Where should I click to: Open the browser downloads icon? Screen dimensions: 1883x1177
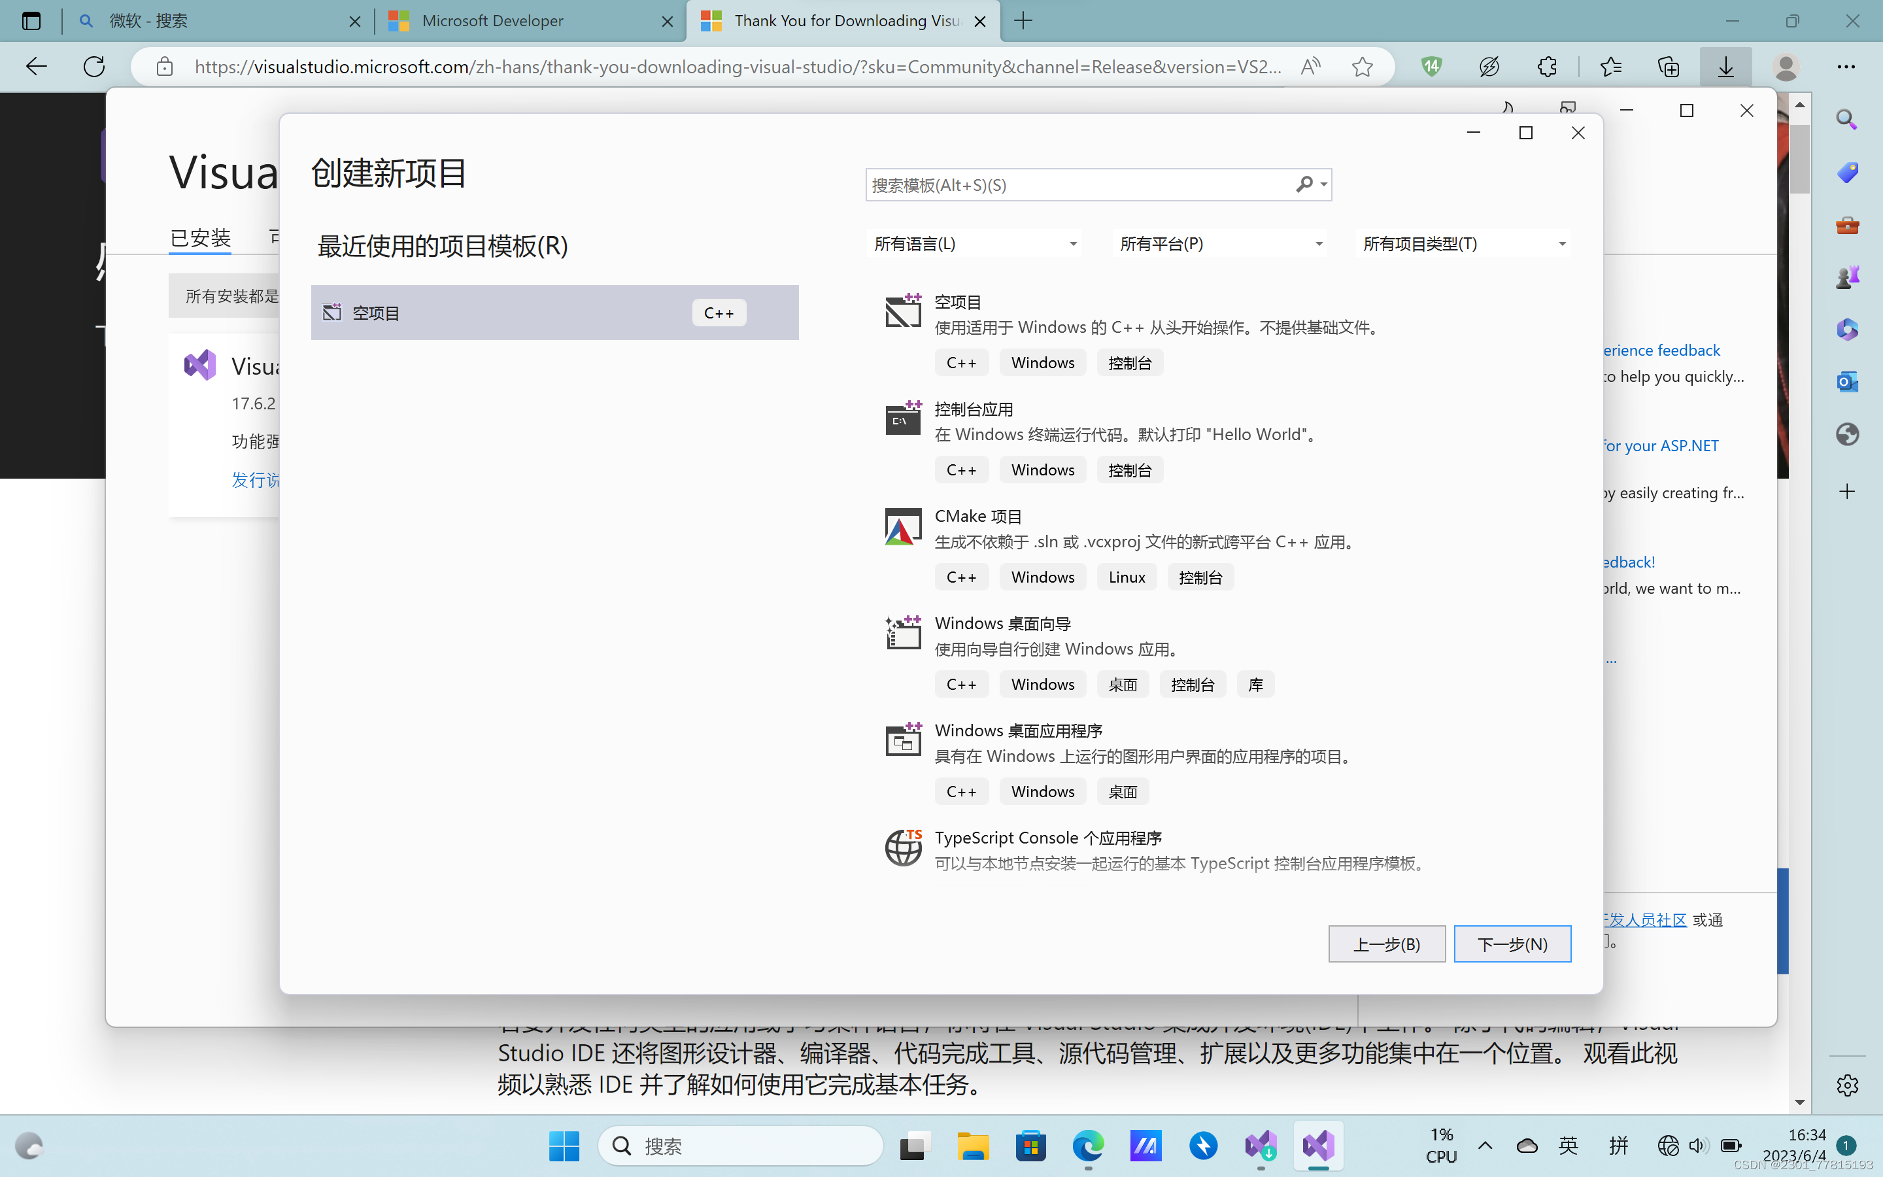[x=1725, y=67]
